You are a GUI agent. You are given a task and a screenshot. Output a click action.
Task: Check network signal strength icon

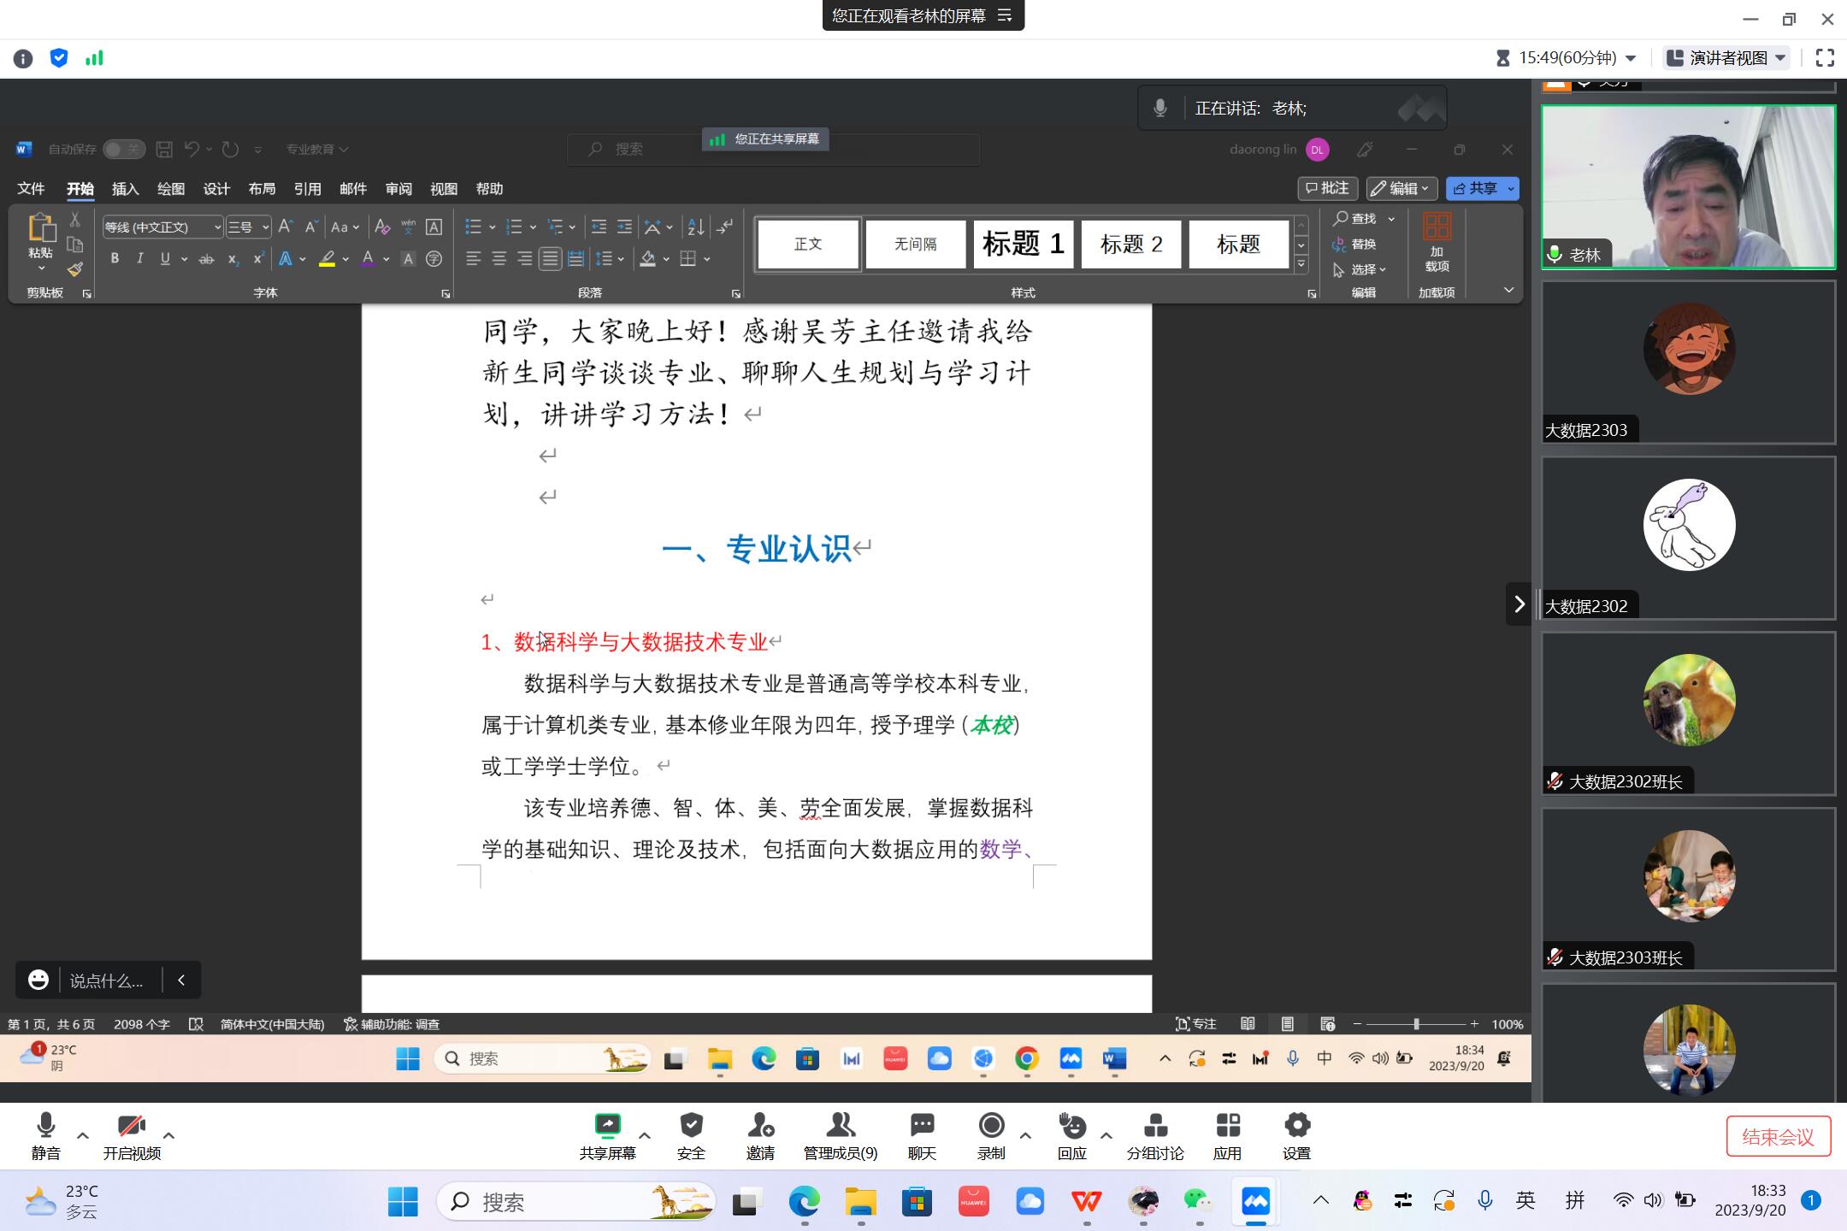(94, 58)
